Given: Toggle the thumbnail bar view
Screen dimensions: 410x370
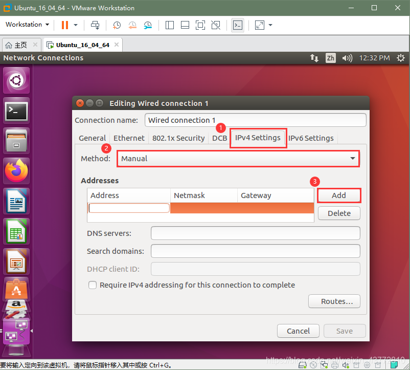Looking at the screenshot, I should (x=185, y=25).
